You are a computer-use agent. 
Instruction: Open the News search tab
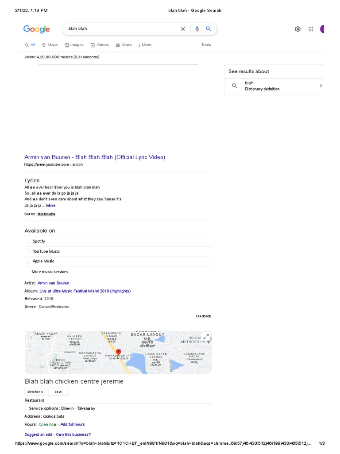[124, 45]
